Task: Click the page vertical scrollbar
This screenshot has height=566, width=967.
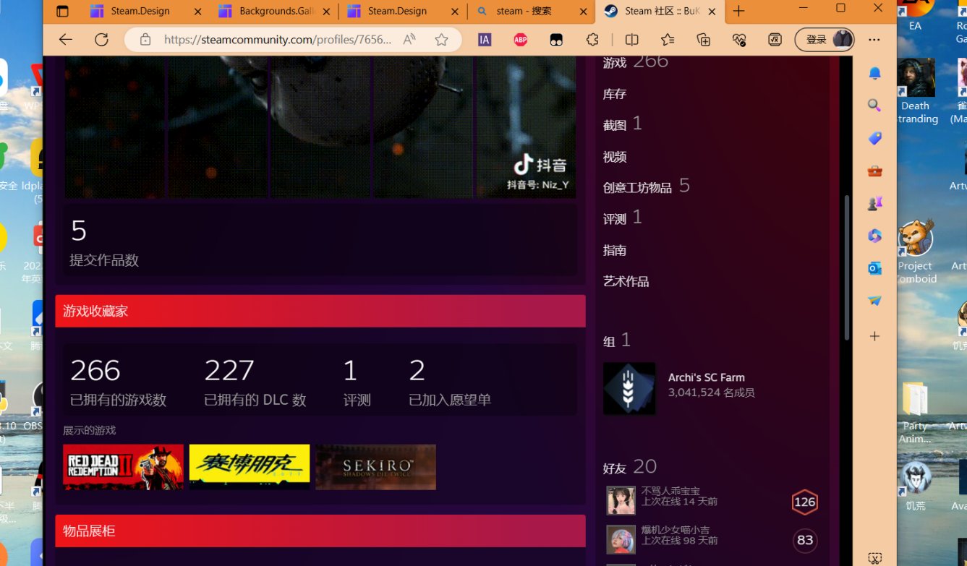Action: [x=847, y=267]
